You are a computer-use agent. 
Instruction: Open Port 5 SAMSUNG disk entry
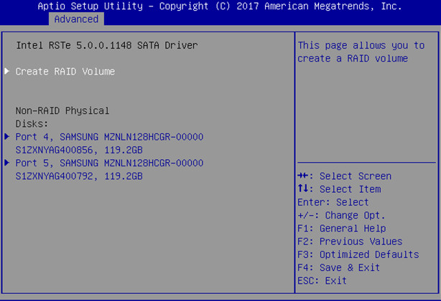(109, 163)
